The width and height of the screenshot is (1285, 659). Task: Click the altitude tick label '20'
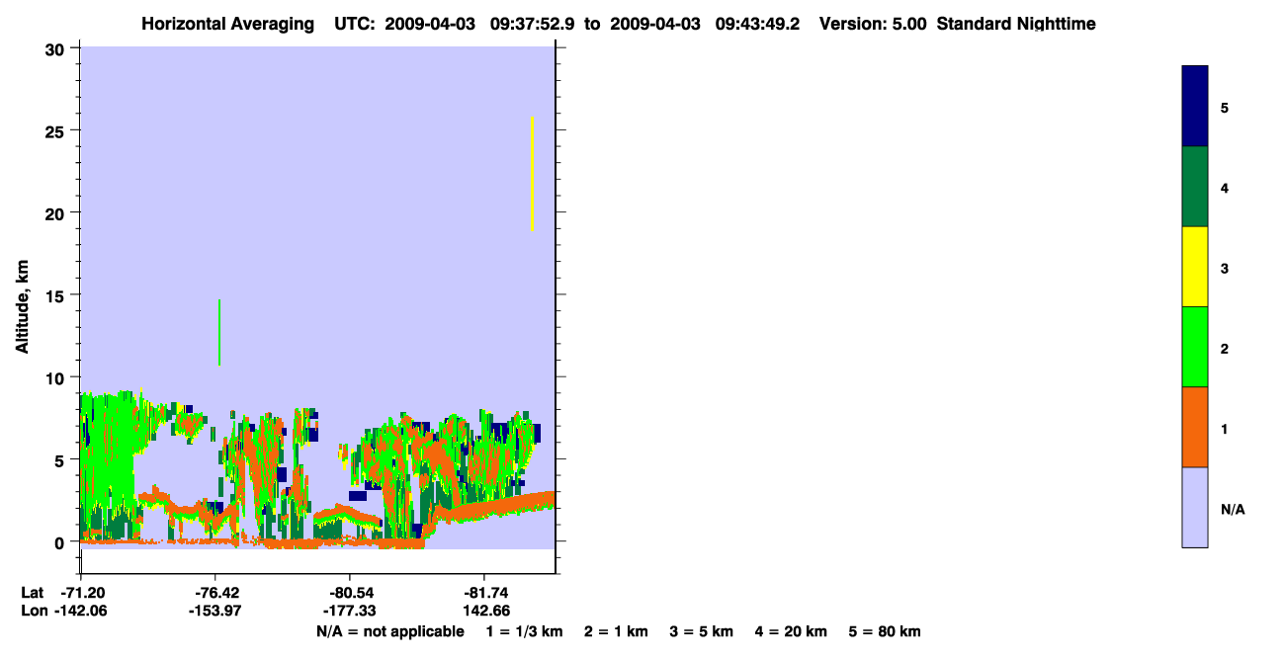pos(56,212)
